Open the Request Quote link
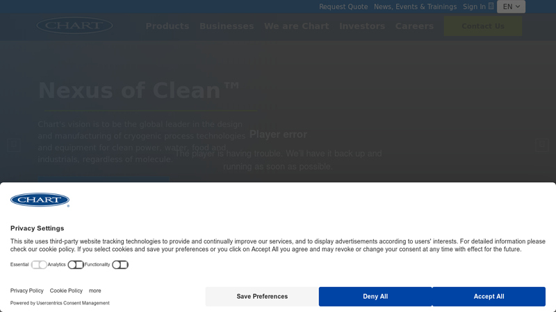The height and width of the screenshot is (312, 556). point(343,7)
